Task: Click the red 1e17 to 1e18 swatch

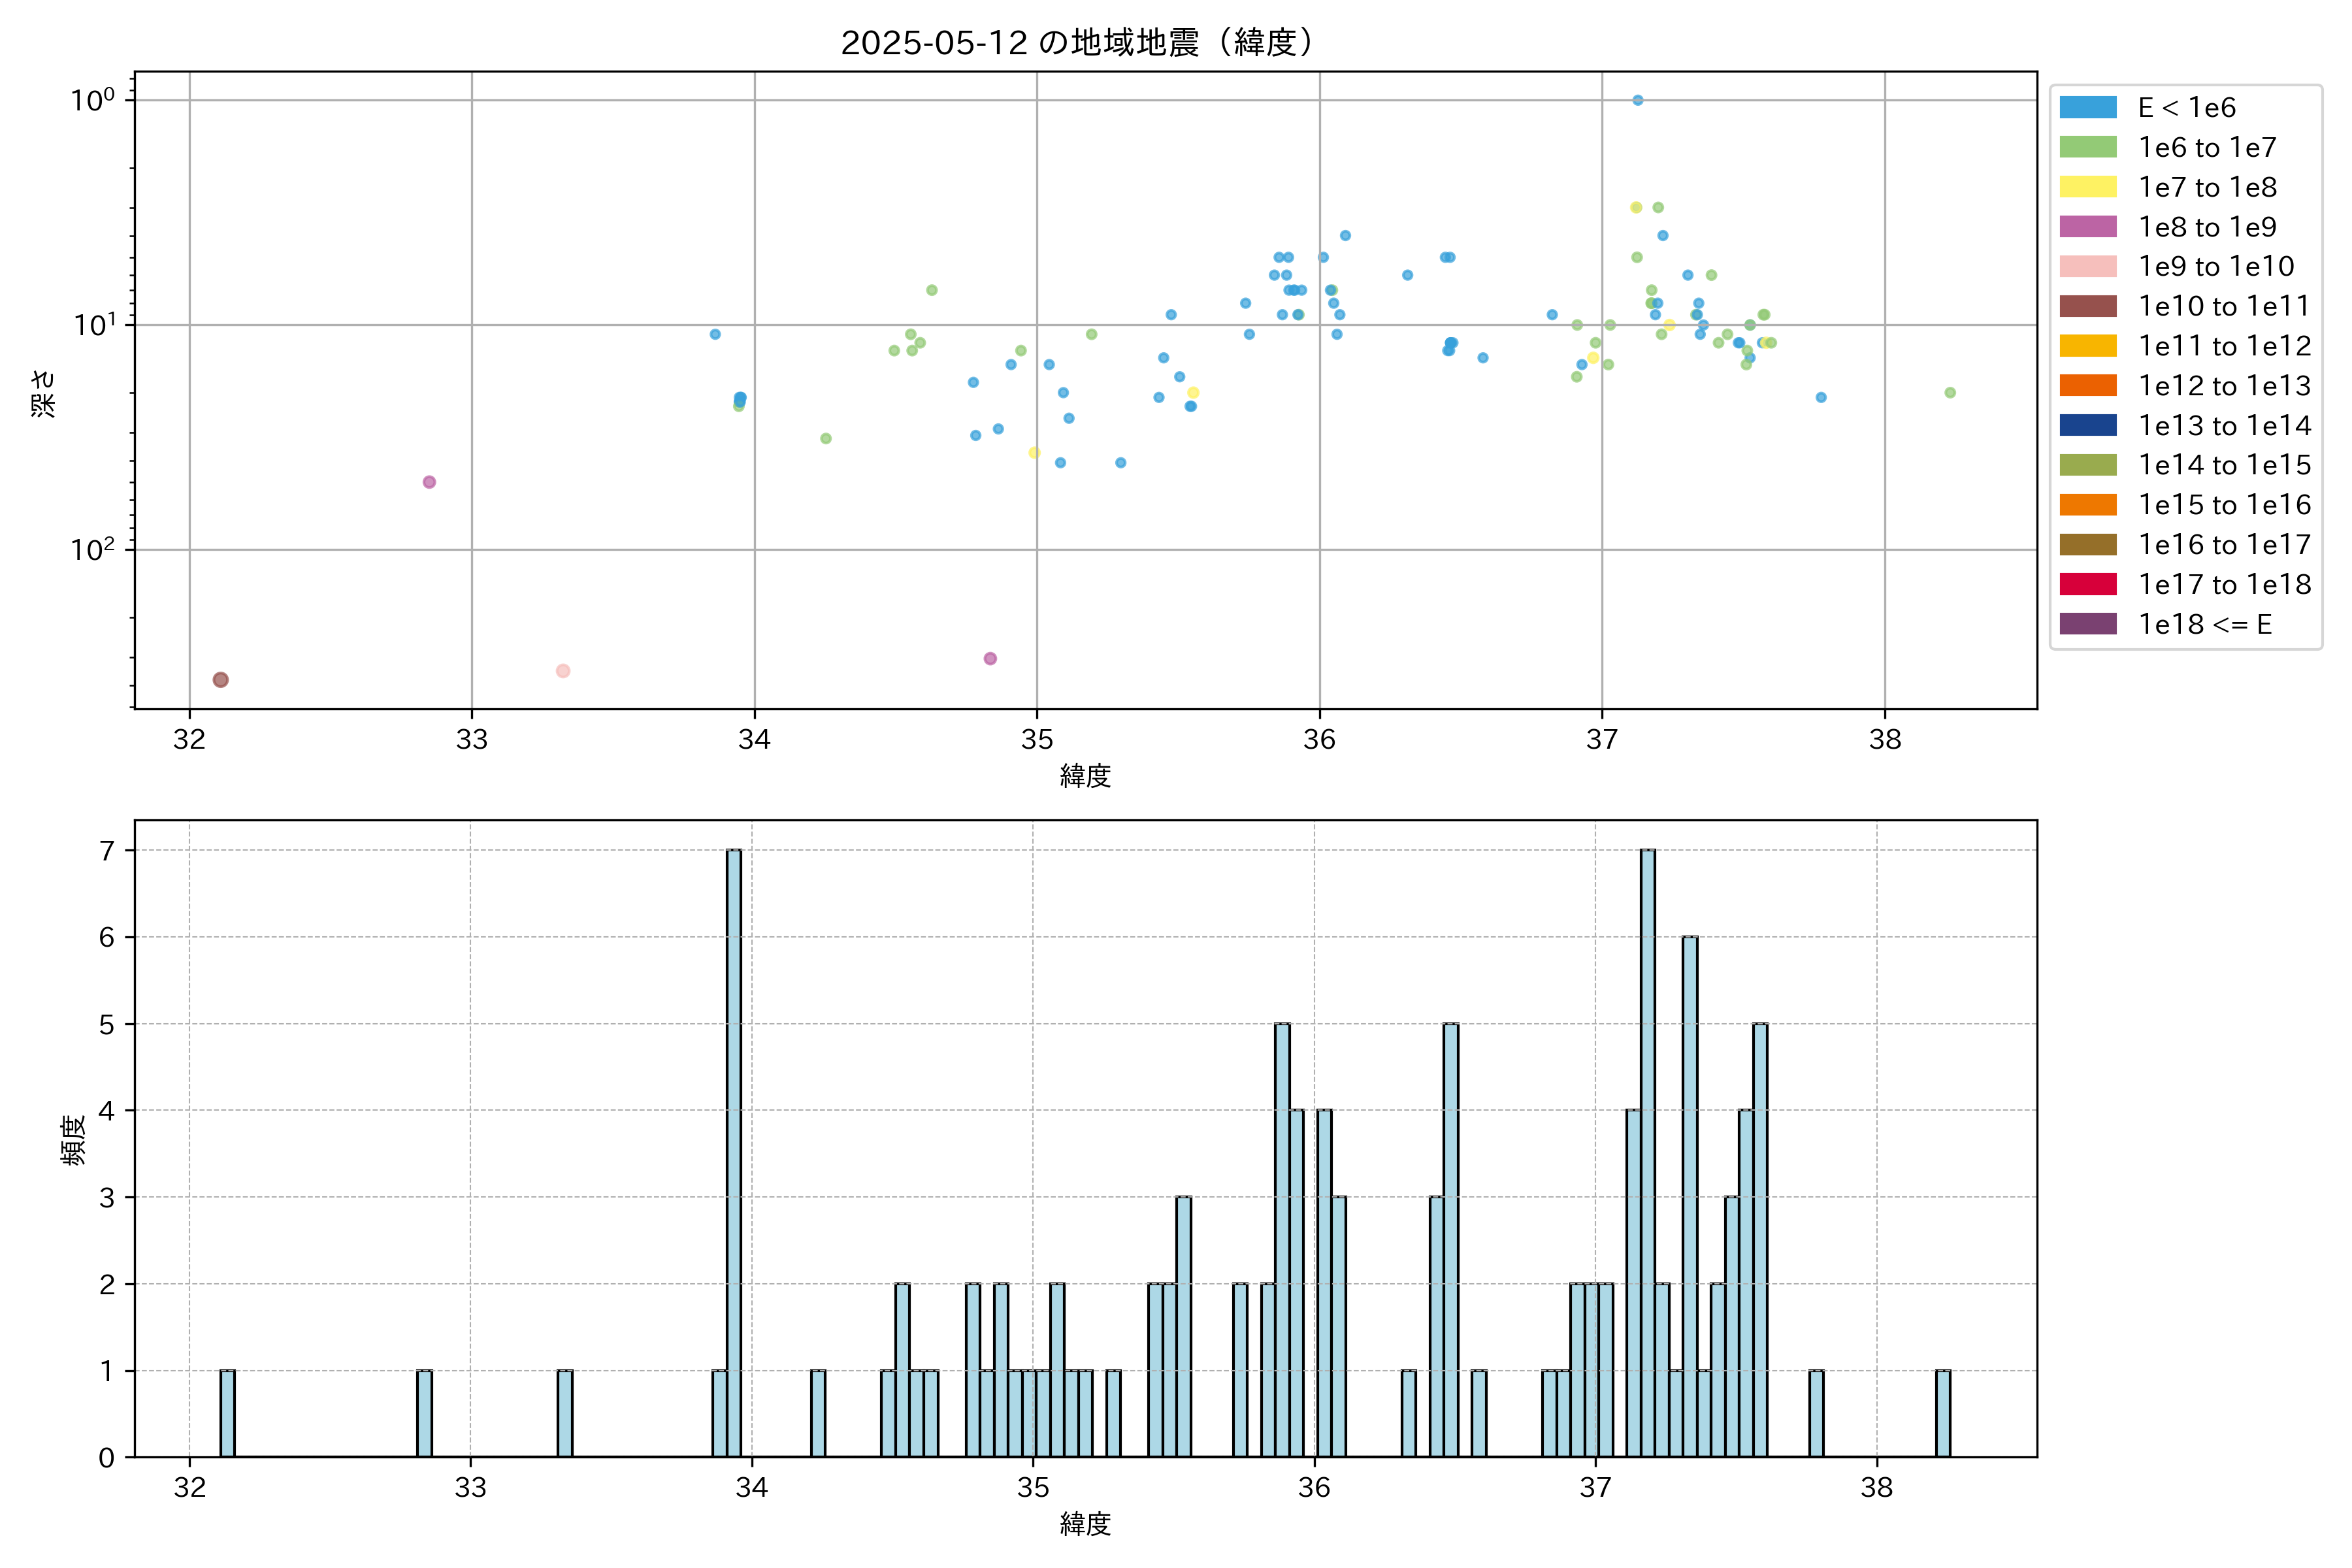Action: tap(2087, 584)
